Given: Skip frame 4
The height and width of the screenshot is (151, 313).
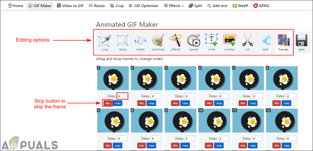Looking at the screenshot, I should click(x=209, y=103).
